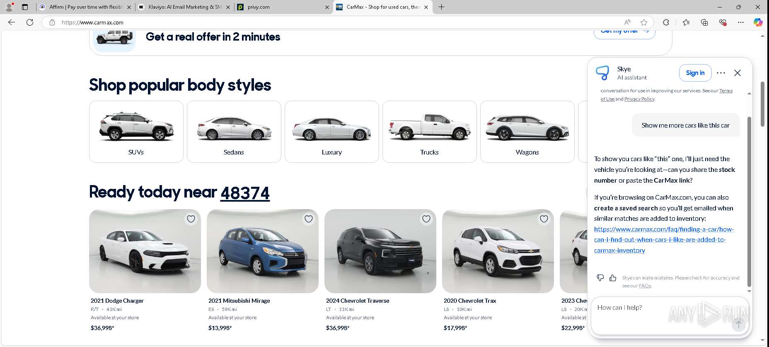
Task: Open the 2021 Mitsubishi Mirage photo
Action: (x=263, y=251)
